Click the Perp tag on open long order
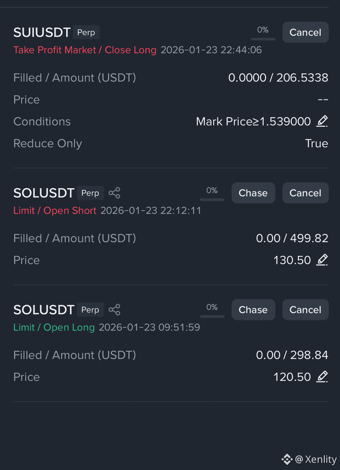340x470 pixels. [90, 309]
